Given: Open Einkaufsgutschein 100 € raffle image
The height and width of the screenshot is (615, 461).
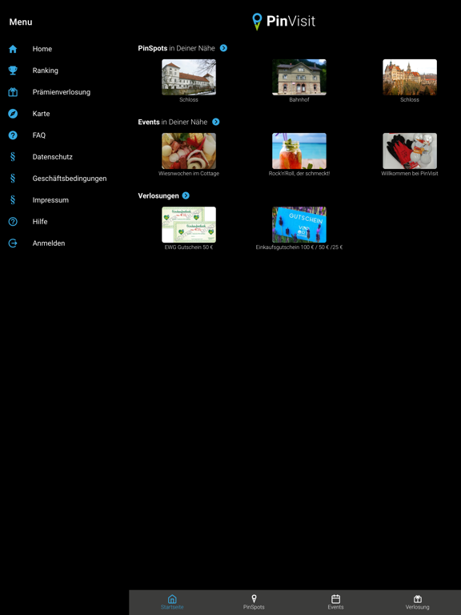Looking at the screenshot, I should (x=299, y=225).
